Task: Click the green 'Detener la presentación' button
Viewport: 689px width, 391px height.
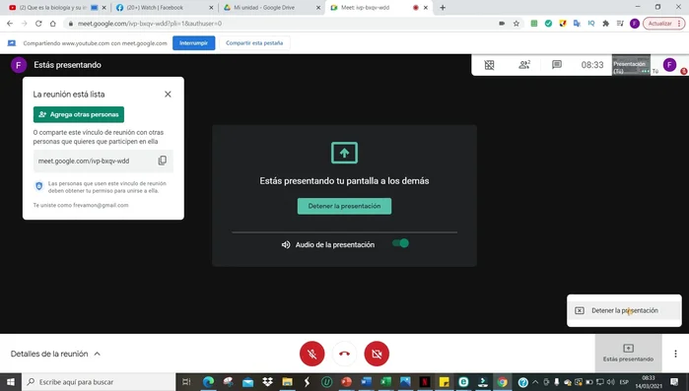Action: coord(345,206)
